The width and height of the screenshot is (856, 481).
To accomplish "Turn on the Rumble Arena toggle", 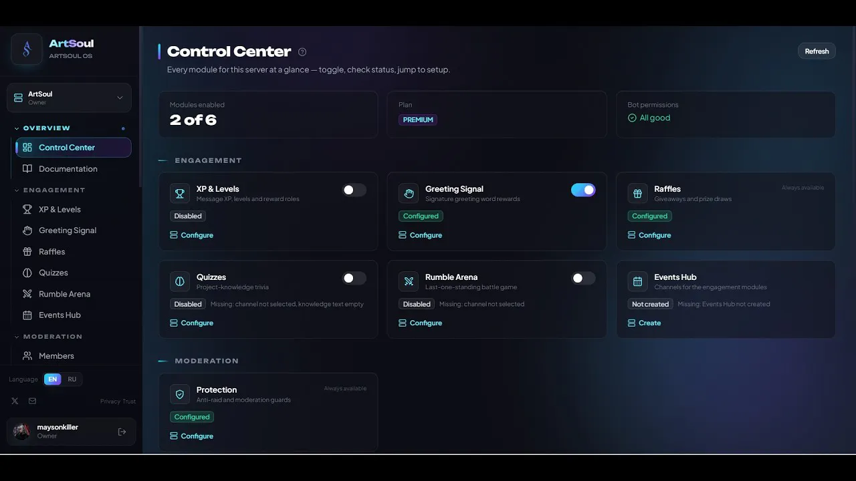I will point(583,278).
